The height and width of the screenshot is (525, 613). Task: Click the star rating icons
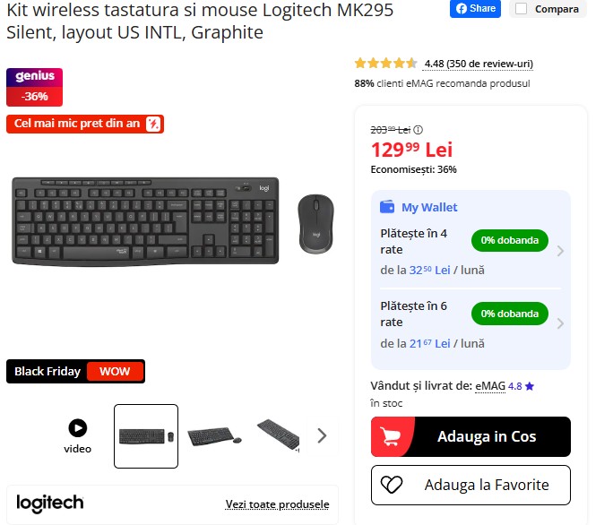[x=386, y=63]
